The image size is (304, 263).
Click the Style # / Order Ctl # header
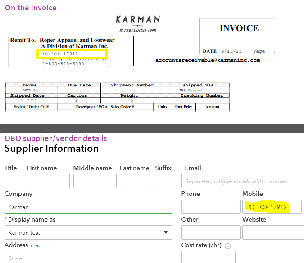32,107
